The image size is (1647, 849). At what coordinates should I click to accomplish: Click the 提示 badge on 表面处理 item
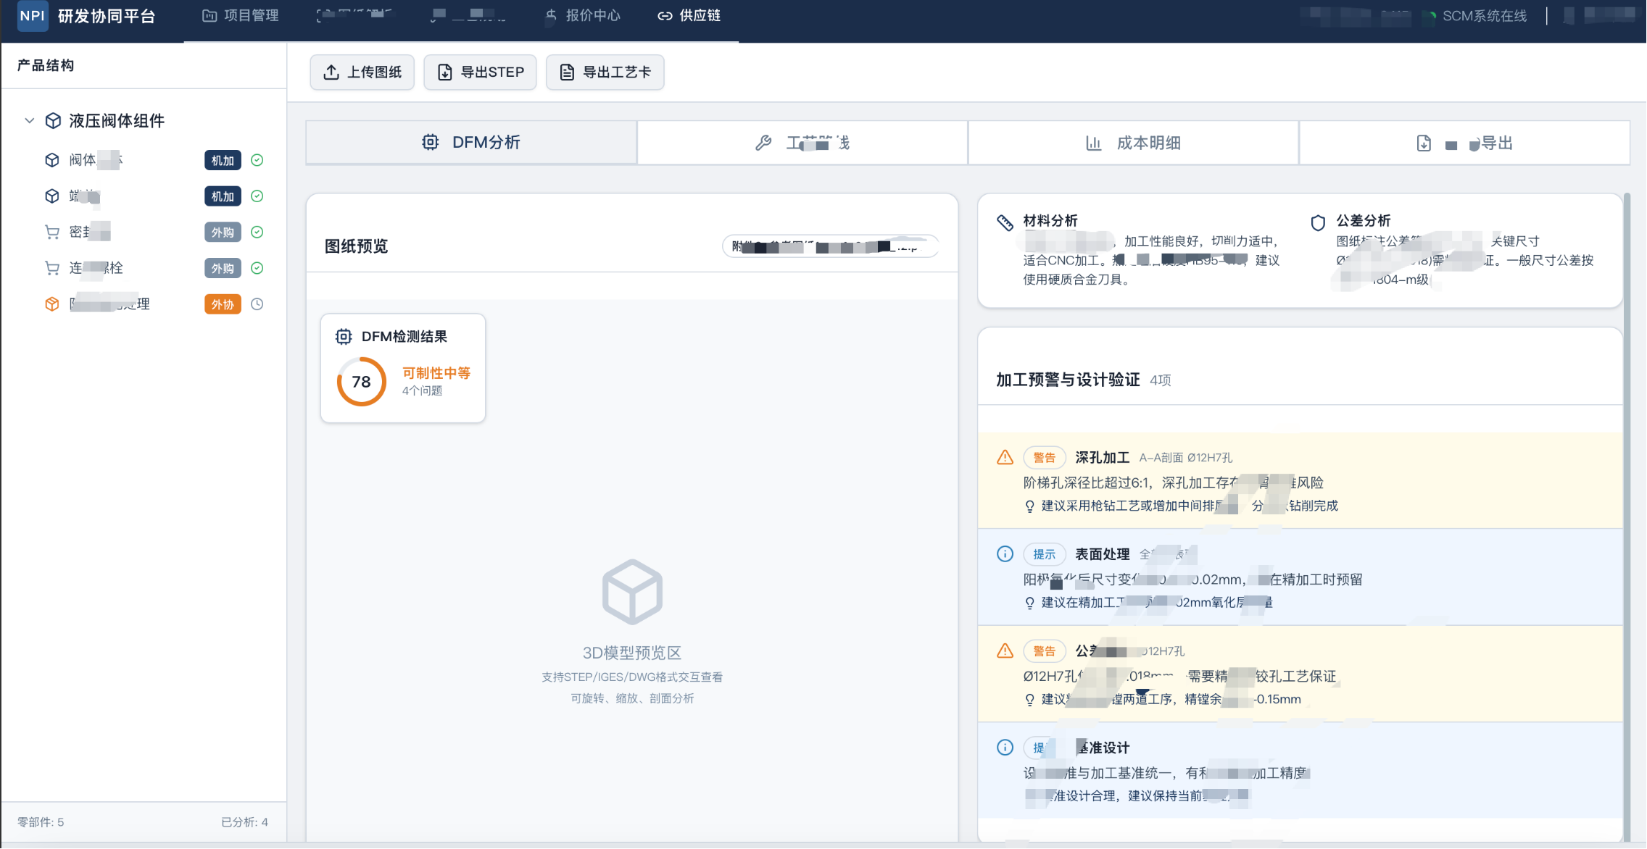coord(1044,555)
